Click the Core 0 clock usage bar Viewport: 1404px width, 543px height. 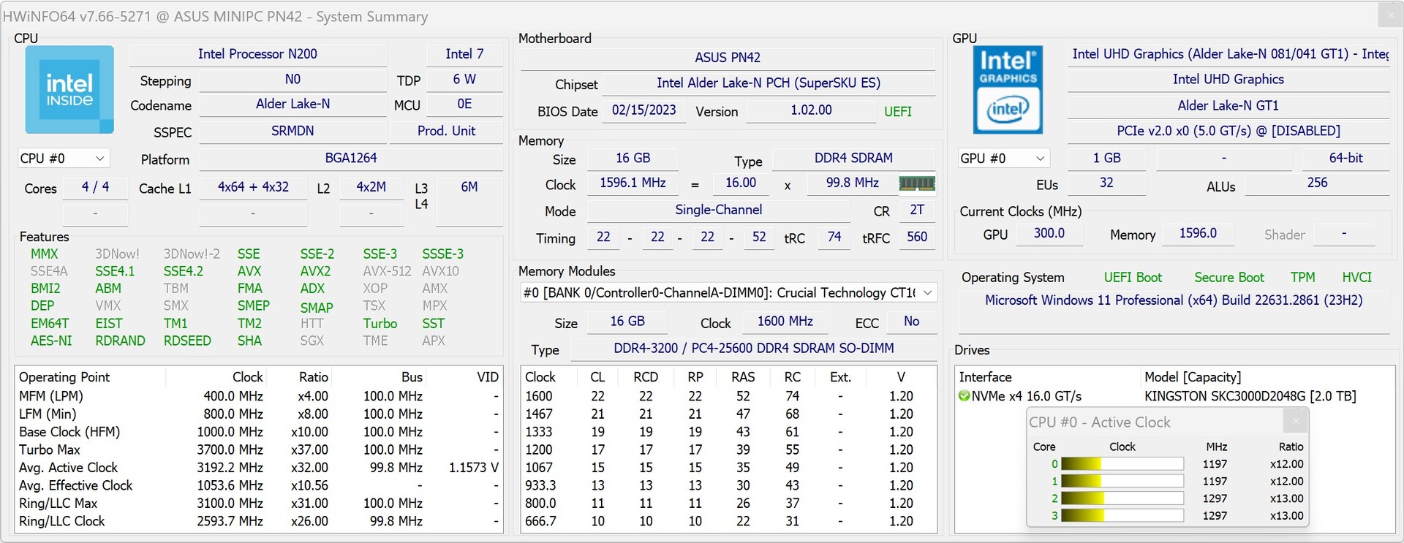pyautogui.click(x=1122, y=464)
